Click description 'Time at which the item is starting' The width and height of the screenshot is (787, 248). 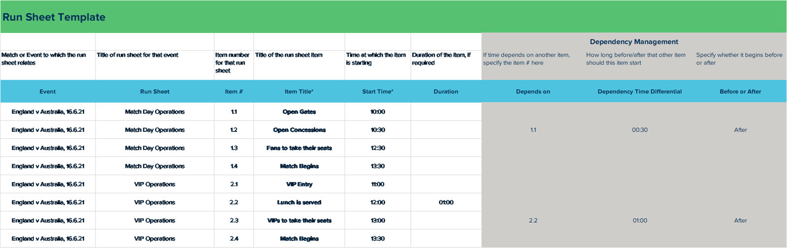point(376,59)
